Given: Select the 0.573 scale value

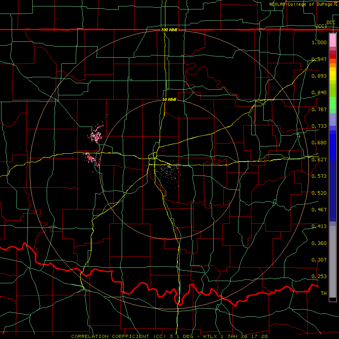Looking at the screenshot, I should tap(319, 176).
